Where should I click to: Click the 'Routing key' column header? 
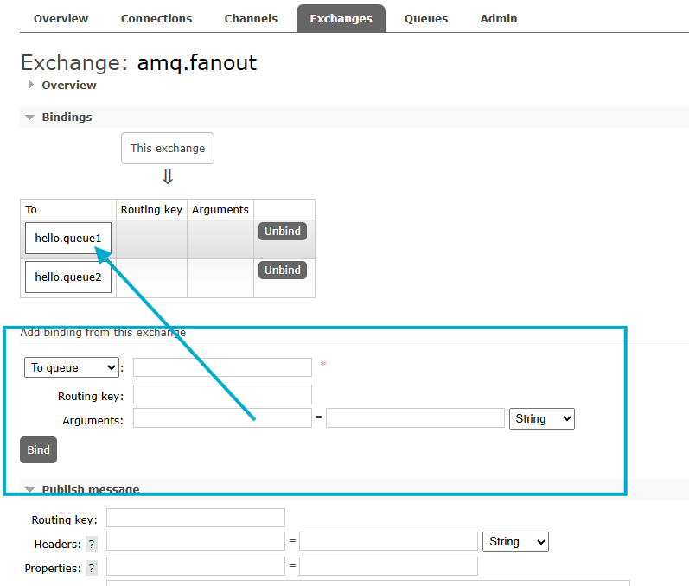(x=151, y=209)
